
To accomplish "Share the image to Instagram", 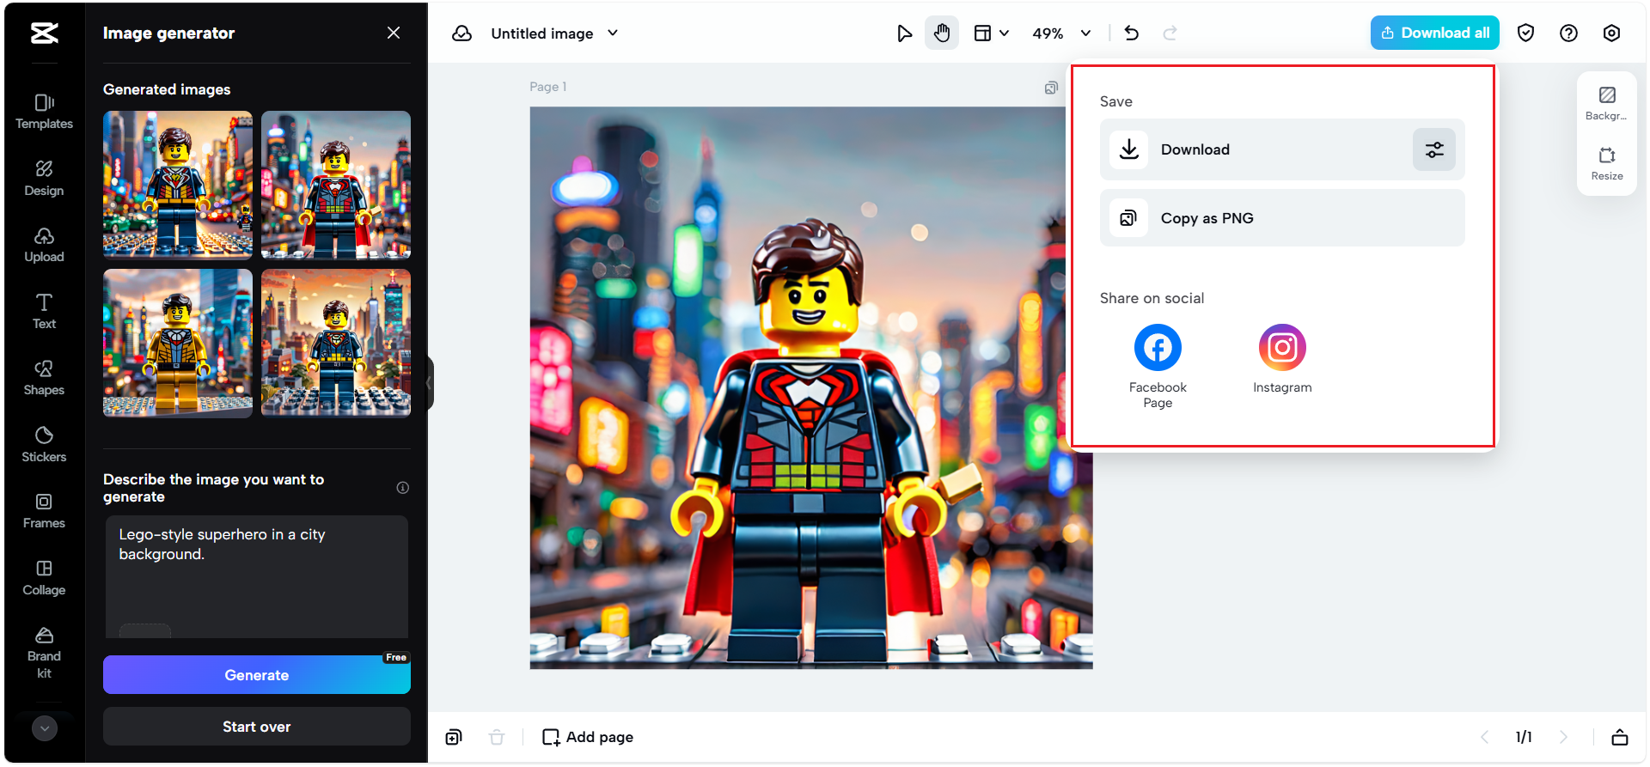I will pyautogui.click(x=1281, y=348).
